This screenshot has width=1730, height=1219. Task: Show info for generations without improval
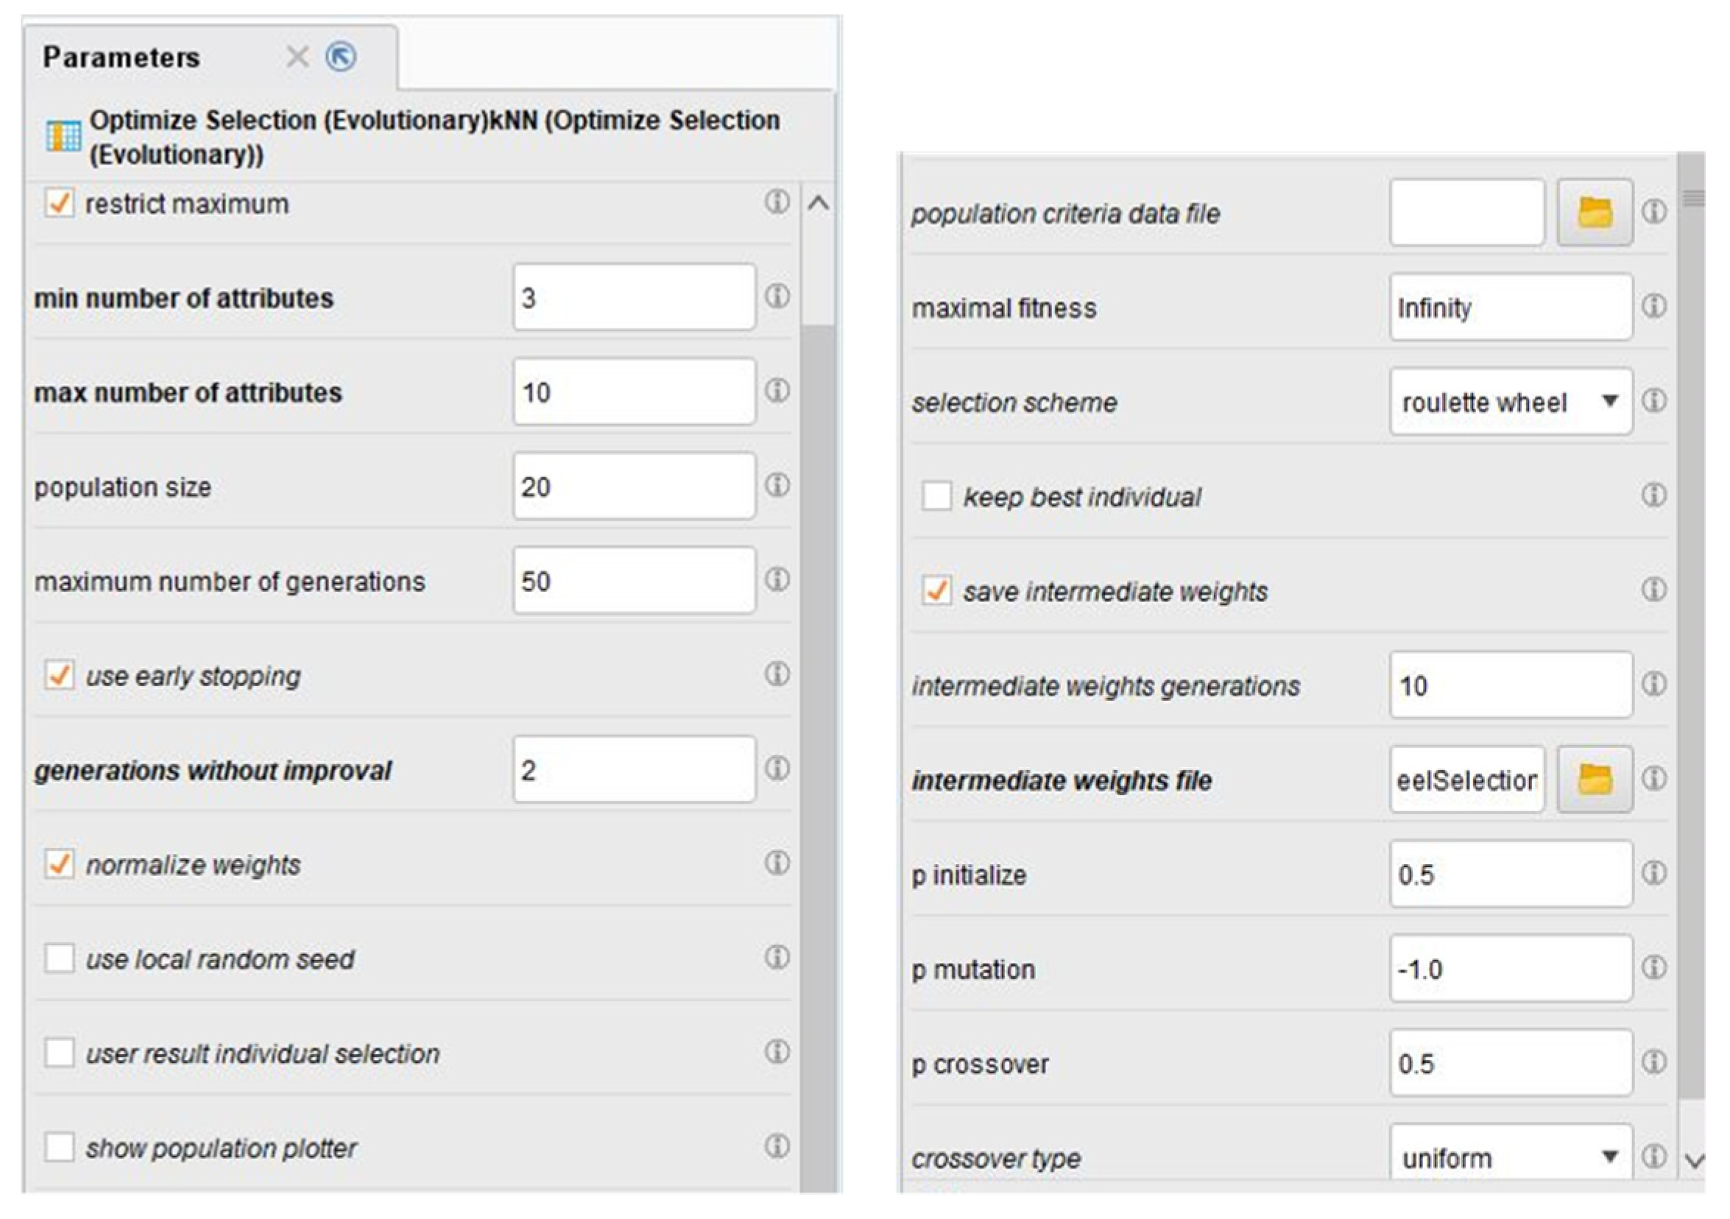(x=777, y=769)
